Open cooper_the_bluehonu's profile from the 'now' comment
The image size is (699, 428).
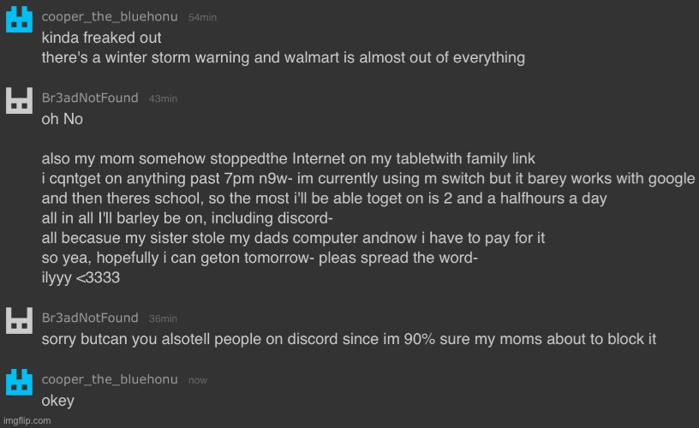[110, 379]
